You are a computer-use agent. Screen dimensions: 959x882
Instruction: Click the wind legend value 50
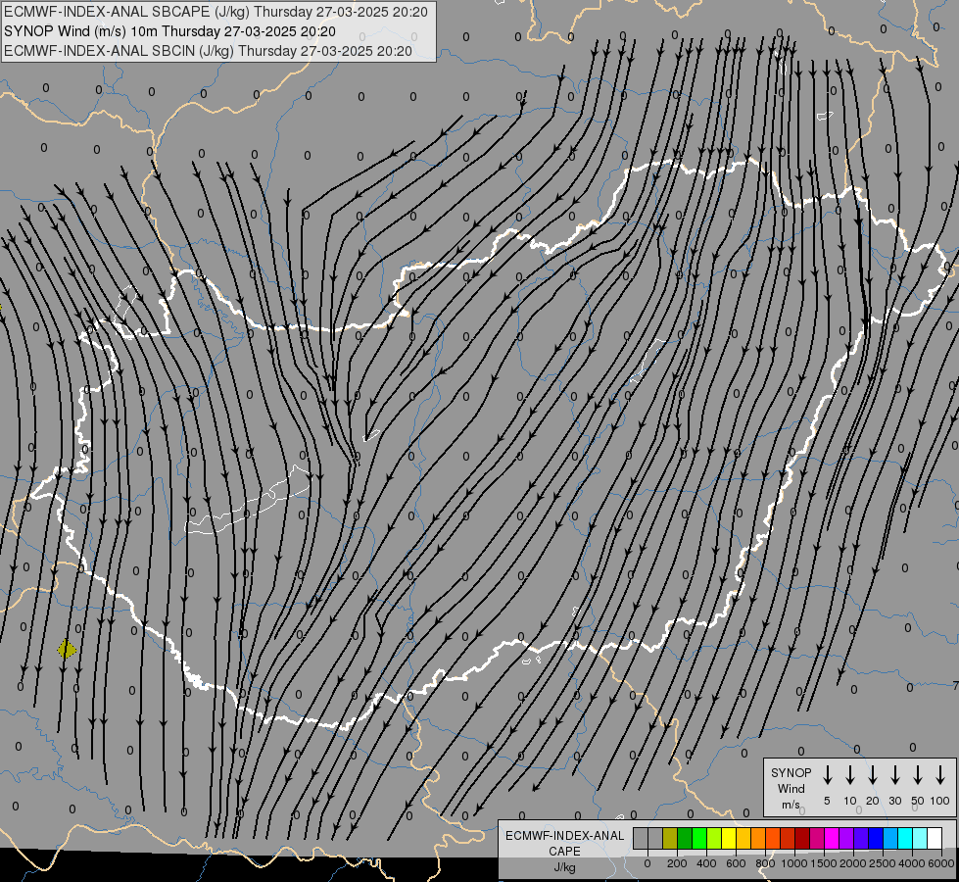point(918,801)
